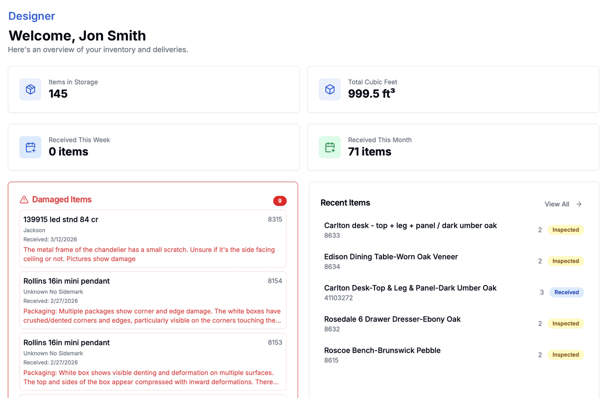
Task: Click Received: 3/12/2026 date text
Action: pos(50,239)
